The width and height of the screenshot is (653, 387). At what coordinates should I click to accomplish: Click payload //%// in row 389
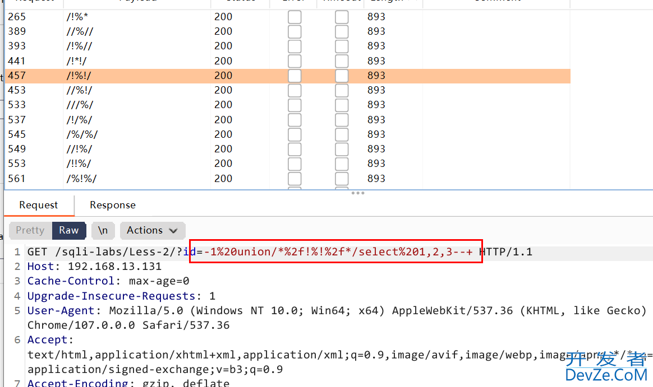coord(80,31)
